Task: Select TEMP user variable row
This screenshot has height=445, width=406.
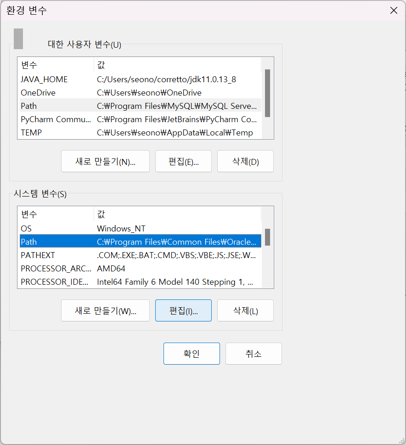Action: (140, 133)
